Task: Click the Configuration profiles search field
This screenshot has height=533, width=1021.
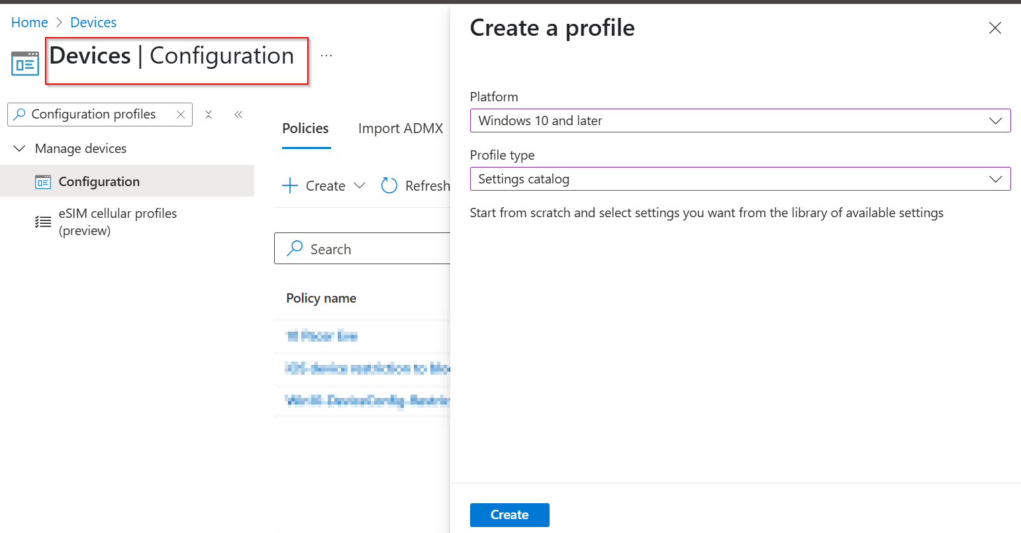Action: (100, 115)
